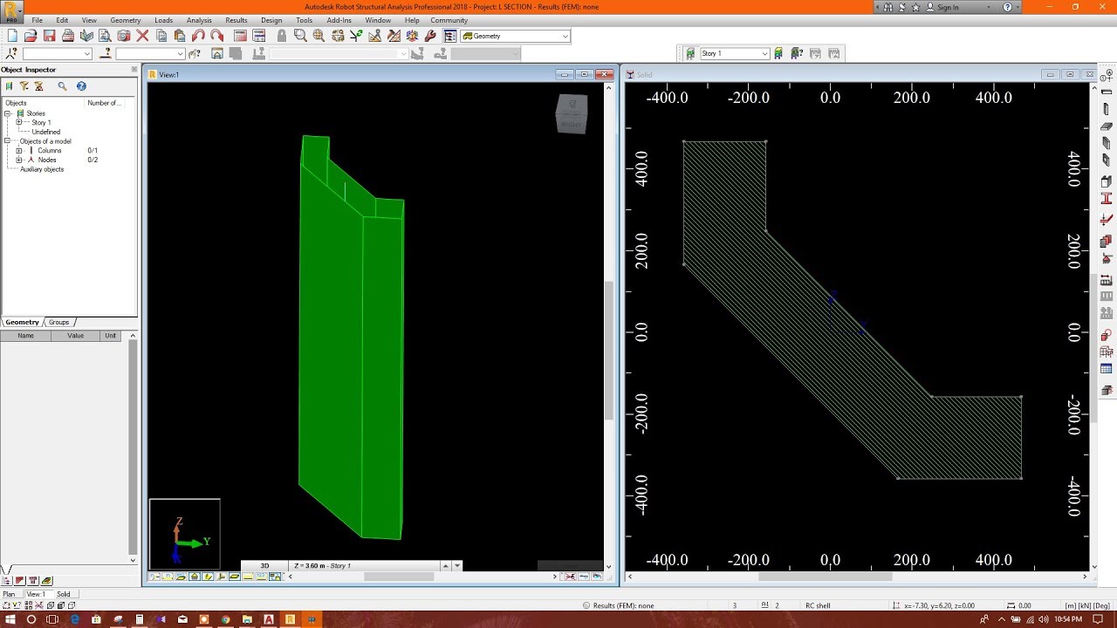This screenshot has height=628, width=1117.
Task: Toggle section shapes display in bottom view bar
Action: pyautogui.click(x=235, y=577)
